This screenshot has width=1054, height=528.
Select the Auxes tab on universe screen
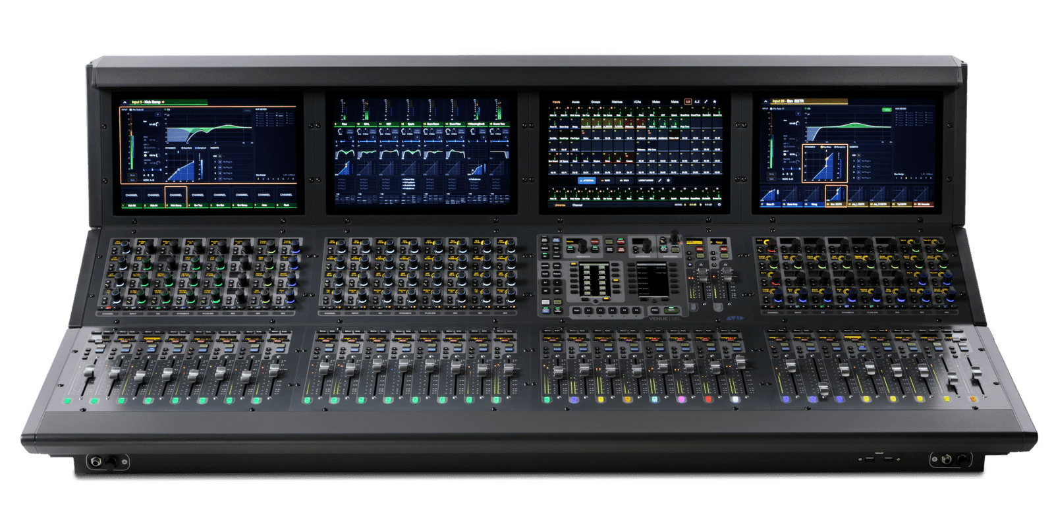click(576, 102)
